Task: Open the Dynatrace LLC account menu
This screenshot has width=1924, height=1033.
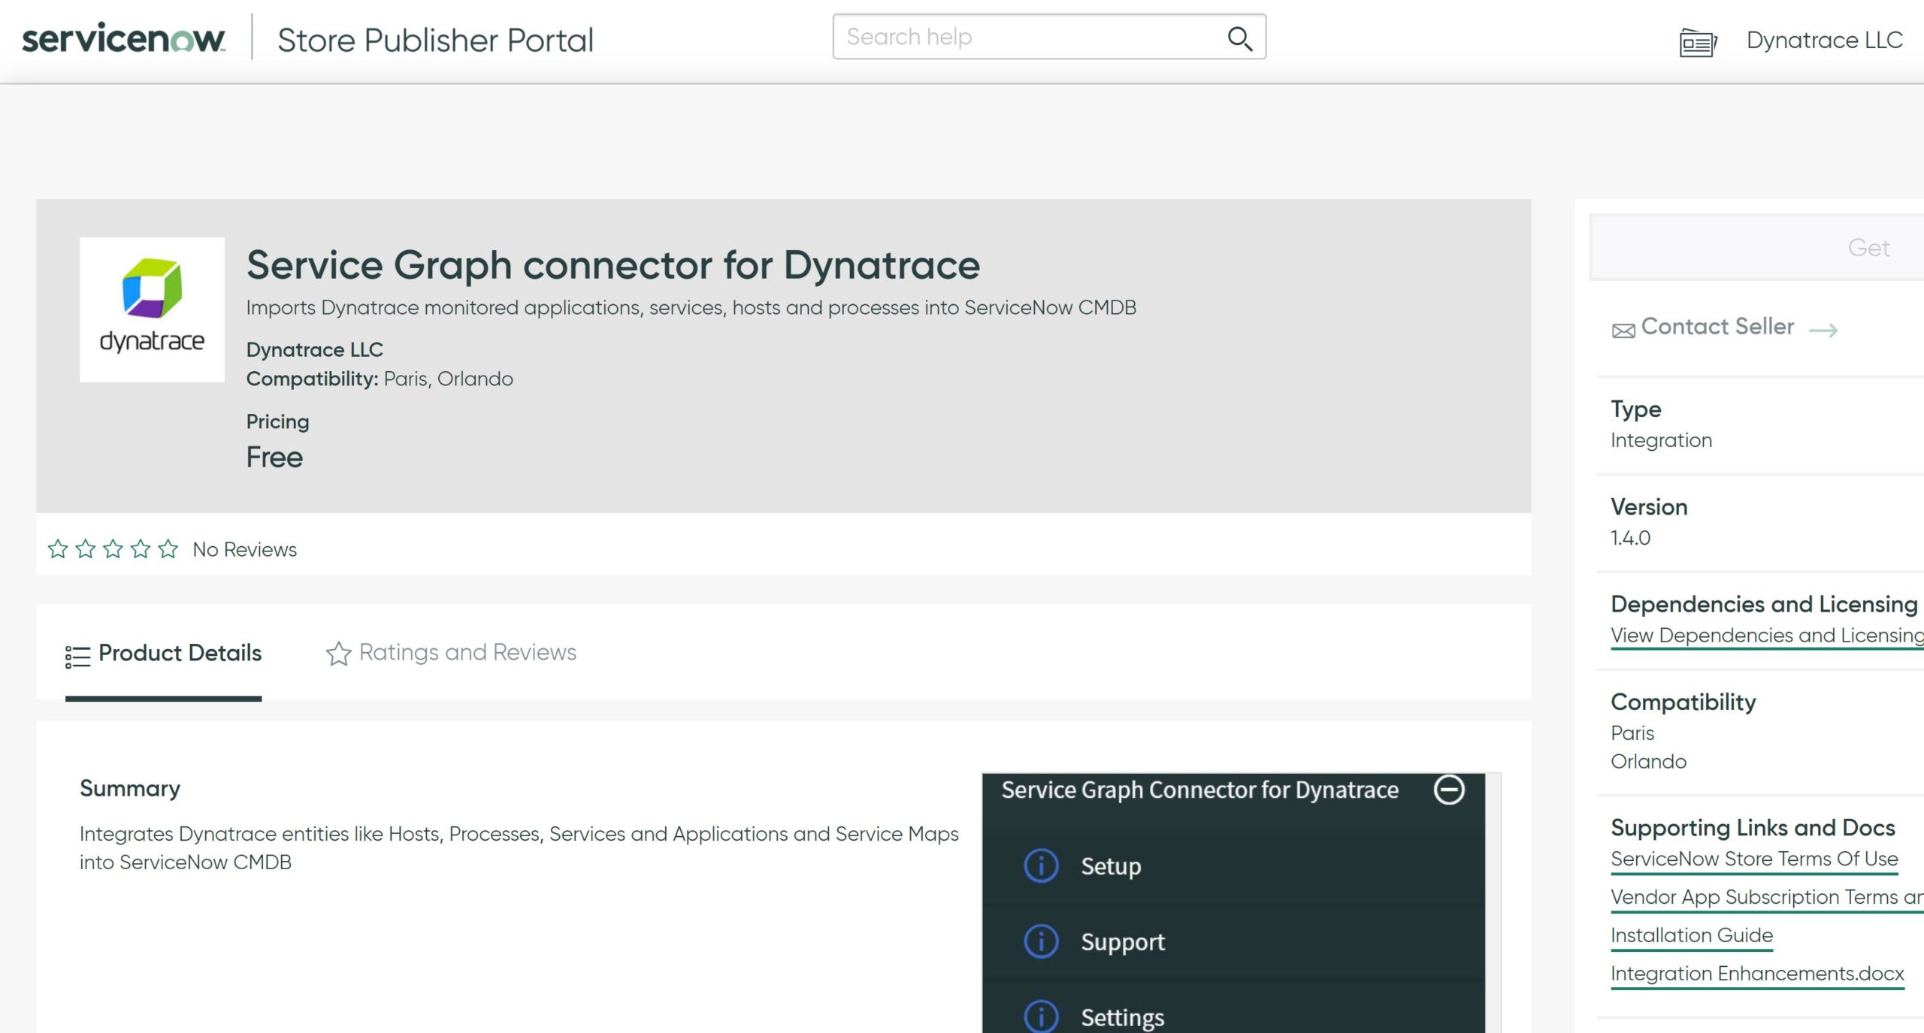Action: tap(1824, 40)
